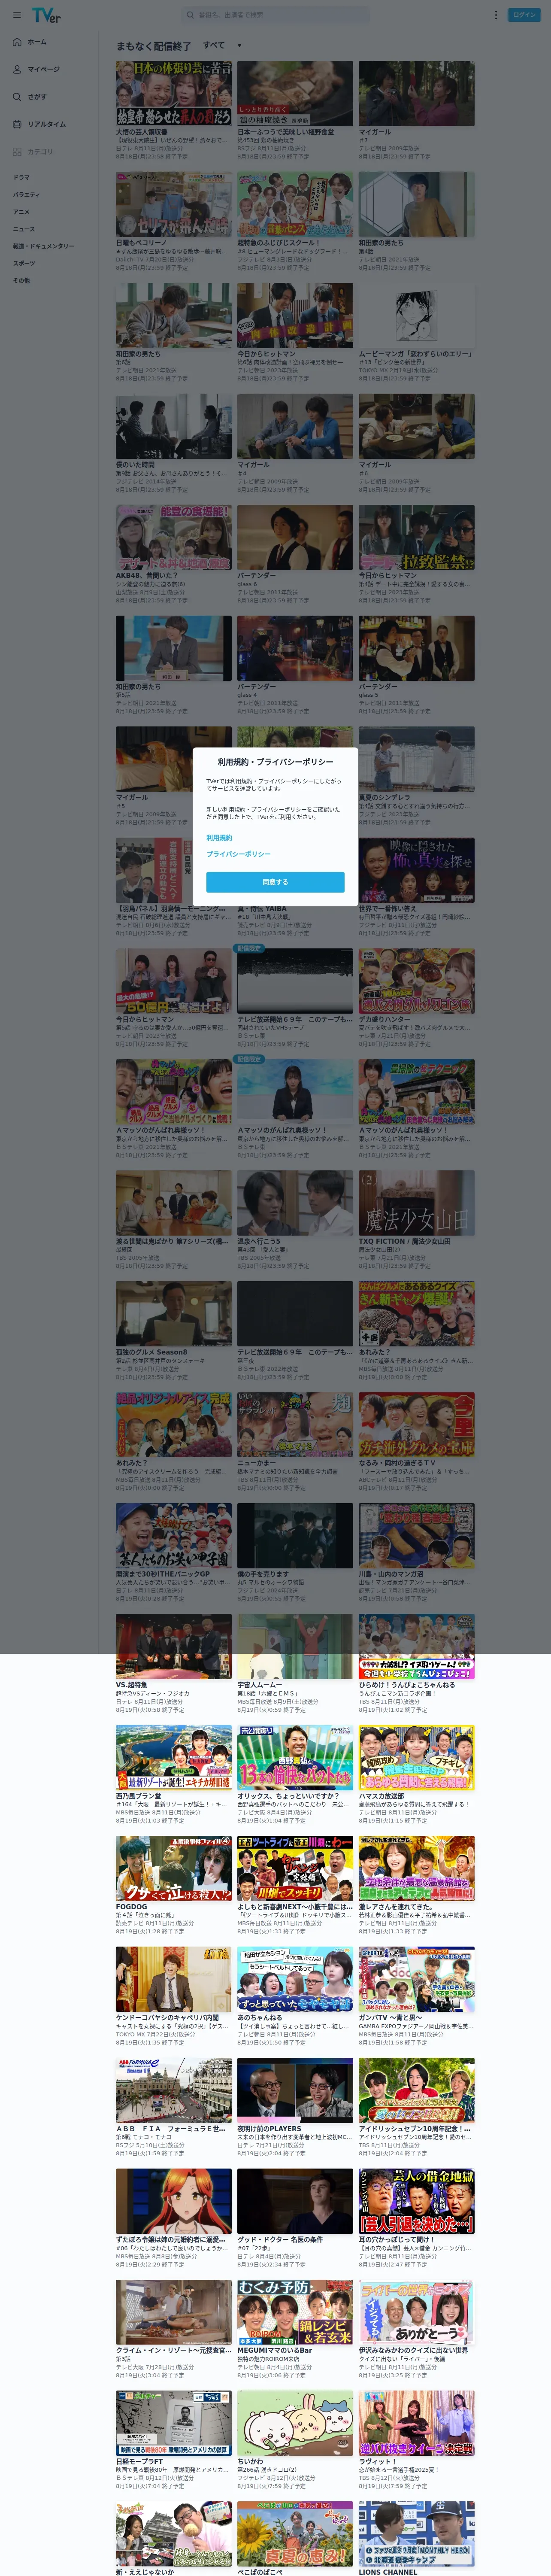
Task: Open FOGDOG thumbnail
Action: pyautogui.click(x=173, y=1869)
